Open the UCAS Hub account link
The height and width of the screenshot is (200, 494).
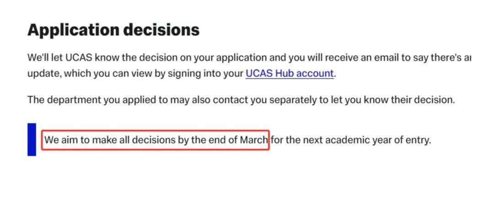click(x=290, y=74)
